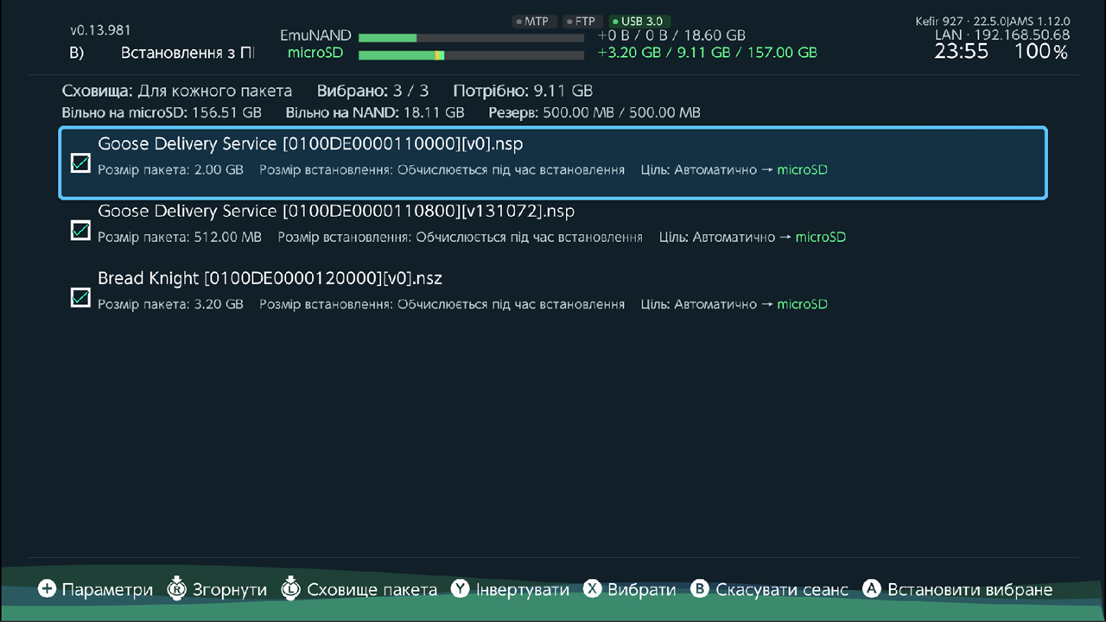Select the USB 3.0 connection mode

pos(639,21)
